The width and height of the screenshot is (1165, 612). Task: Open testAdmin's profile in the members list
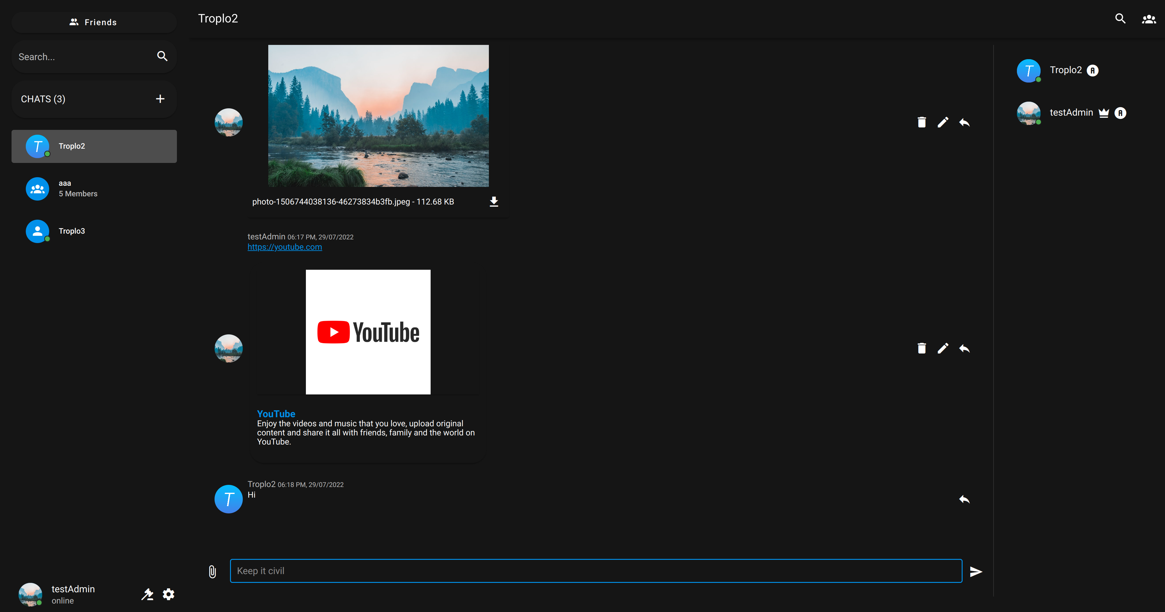(x=1071, y=113)
